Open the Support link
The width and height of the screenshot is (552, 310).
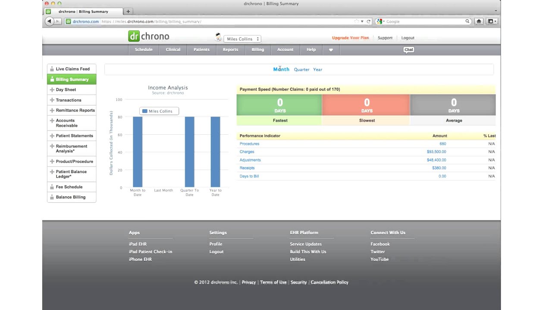click(x=385, y=38)
